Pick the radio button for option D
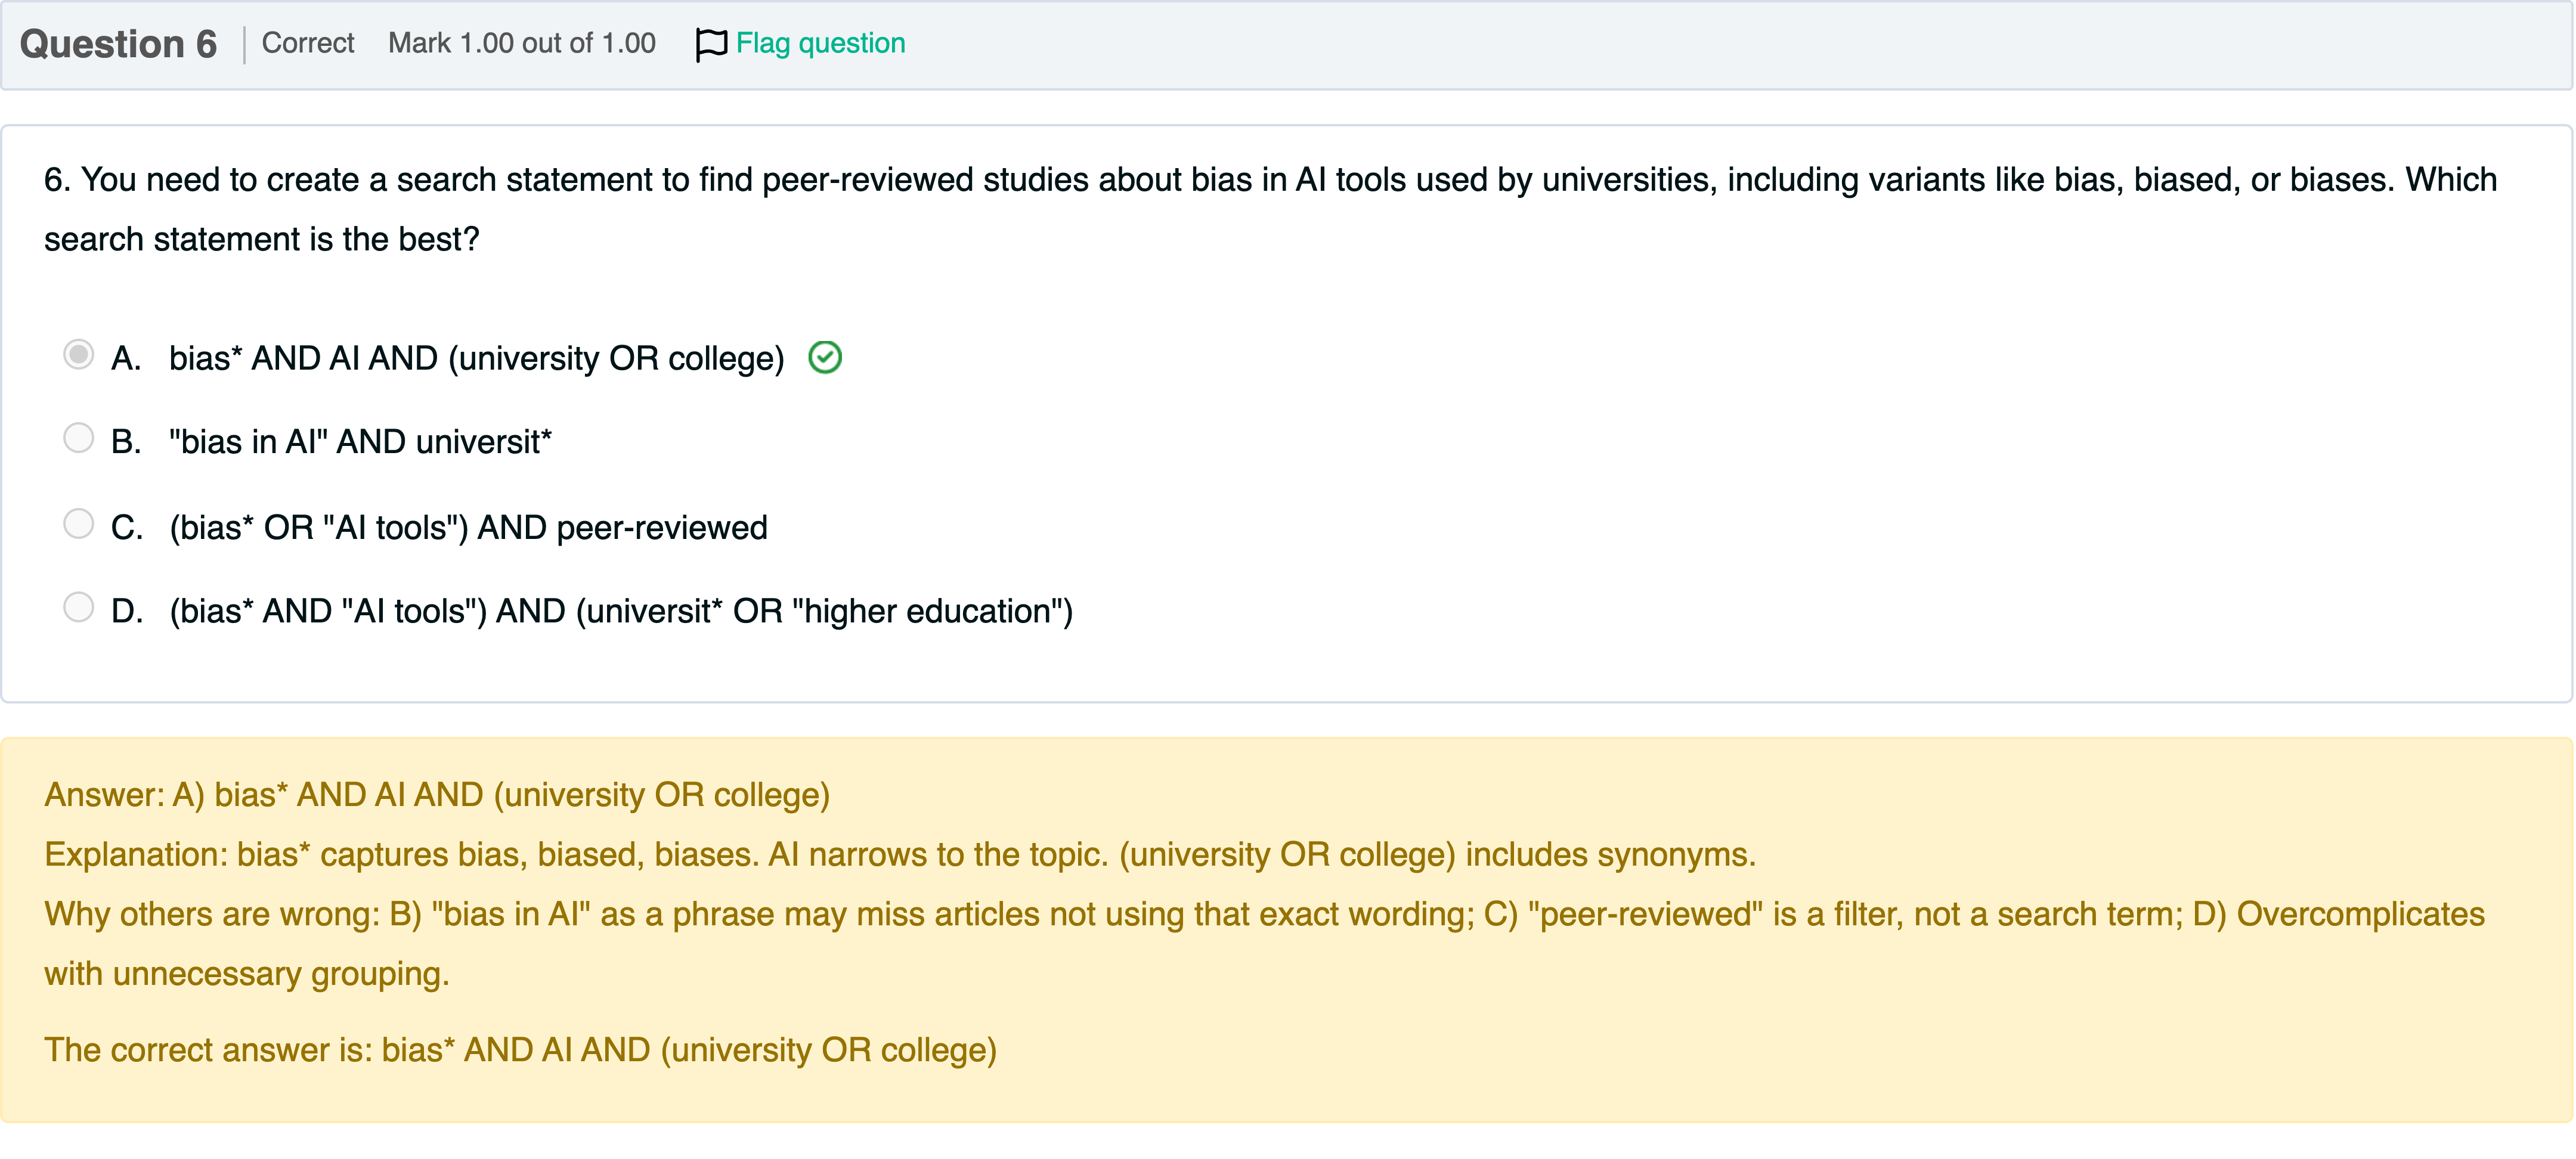This screenshot has width=2576, height=1159. pyautogui.click(x=78, y=607)
